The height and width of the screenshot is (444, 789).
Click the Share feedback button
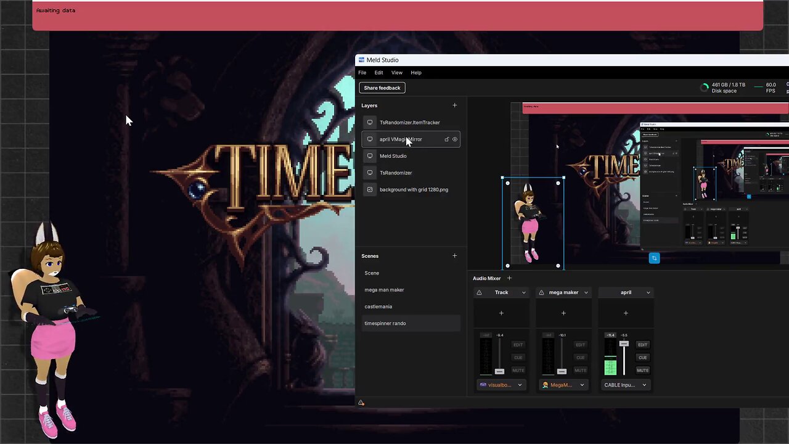[382, 88]
